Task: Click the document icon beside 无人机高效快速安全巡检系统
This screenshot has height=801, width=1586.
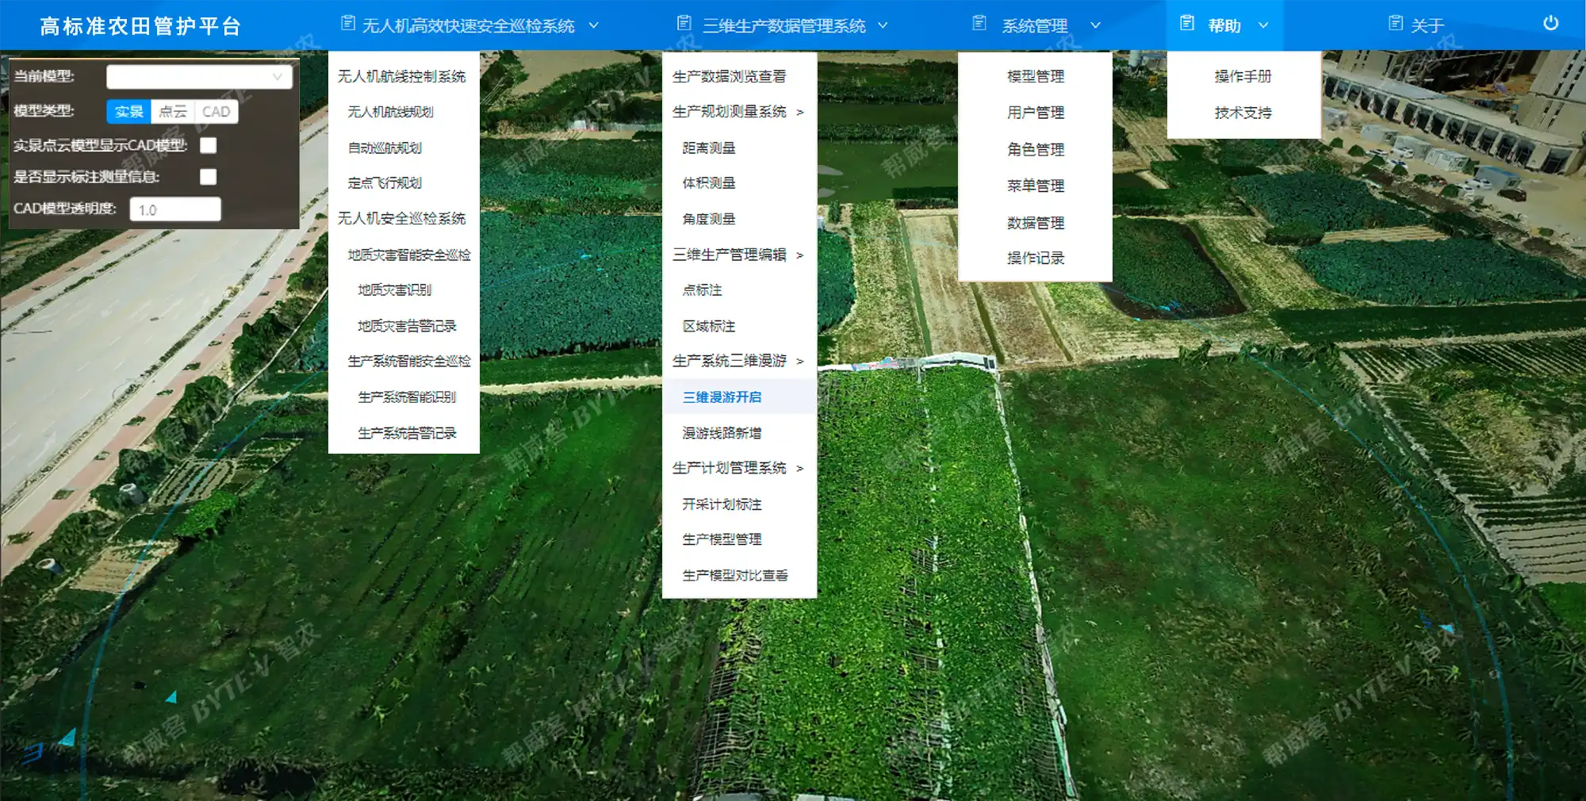Action: [347, 24]
